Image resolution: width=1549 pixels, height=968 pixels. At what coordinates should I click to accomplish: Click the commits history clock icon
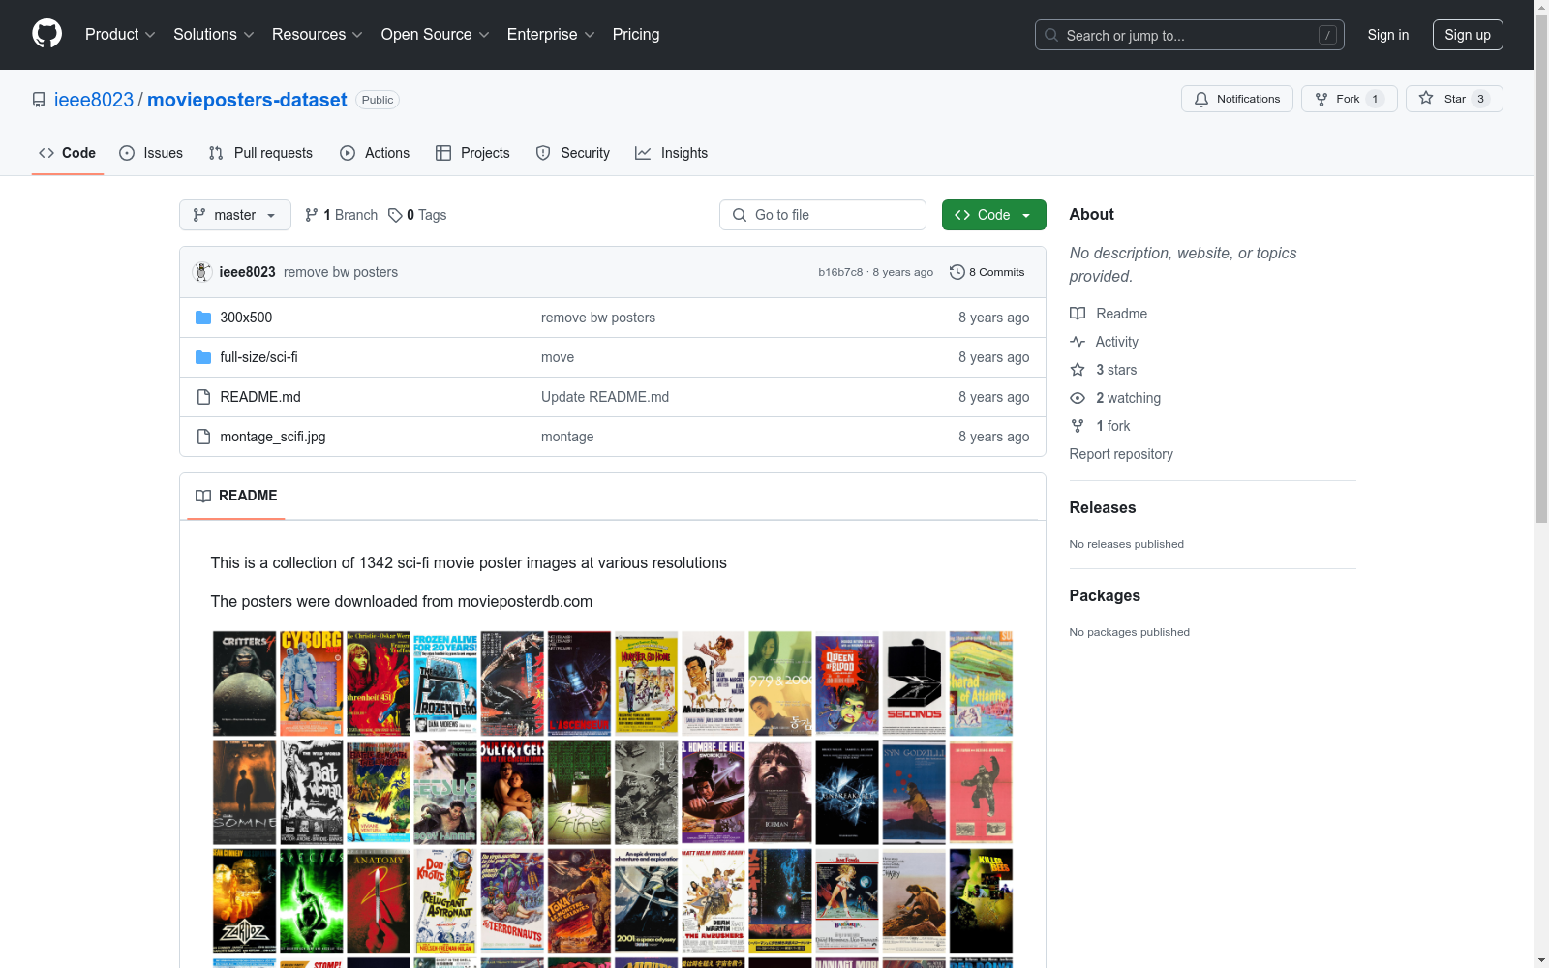click(x=957, y=272)
